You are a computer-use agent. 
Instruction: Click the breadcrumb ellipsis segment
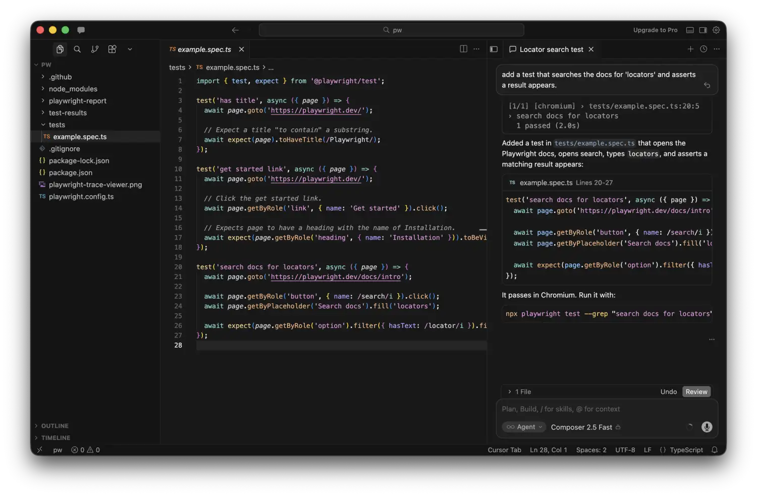(271, 68)
